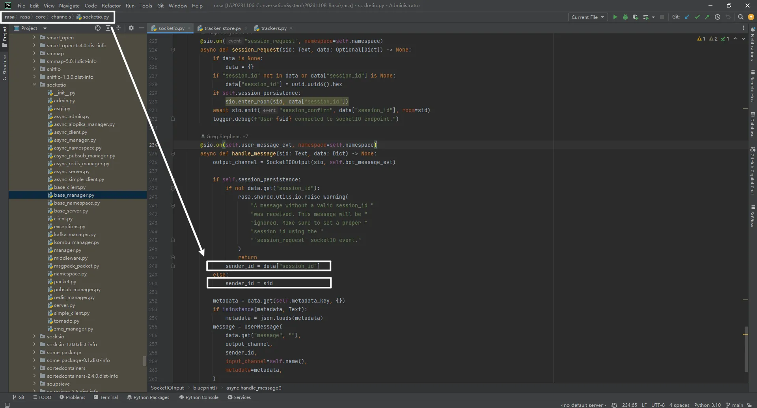The height and width of the screenshot is (408, 757).
Task: Expand the sortedcontainers folder
Action: (x=34, y=368)
